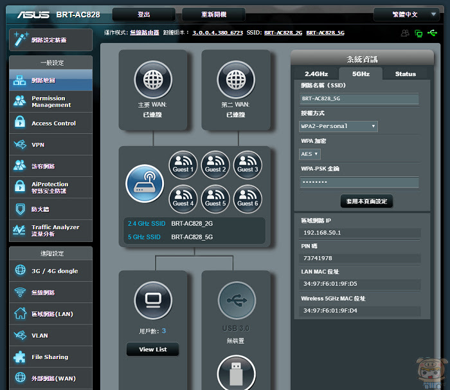Open the Access Control lock icon

(20, 122)
